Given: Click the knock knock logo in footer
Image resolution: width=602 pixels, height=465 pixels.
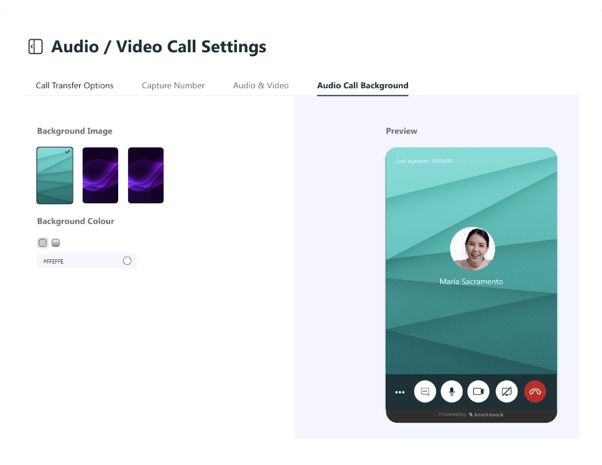Looking at the screenshot, I should coord(486,415).
